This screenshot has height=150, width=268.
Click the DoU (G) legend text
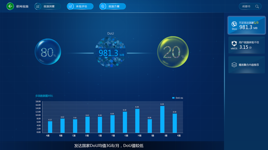(x=179, y=98)
